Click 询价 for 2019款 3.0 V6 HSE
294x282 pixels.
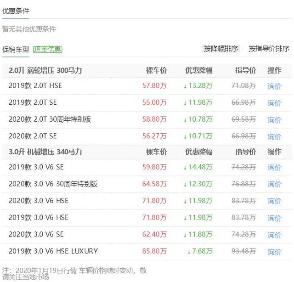click(x=274, y=218)
